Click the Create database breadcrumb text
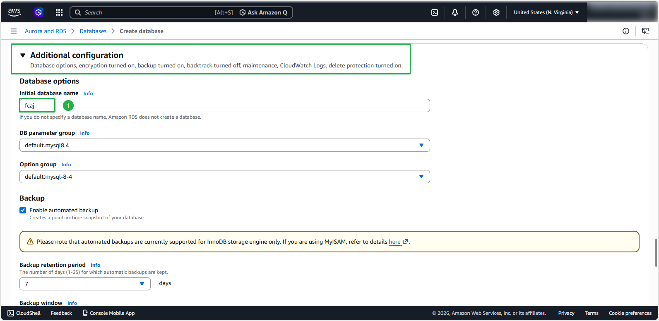The image size is (659, 321). [x=142, y=31]
